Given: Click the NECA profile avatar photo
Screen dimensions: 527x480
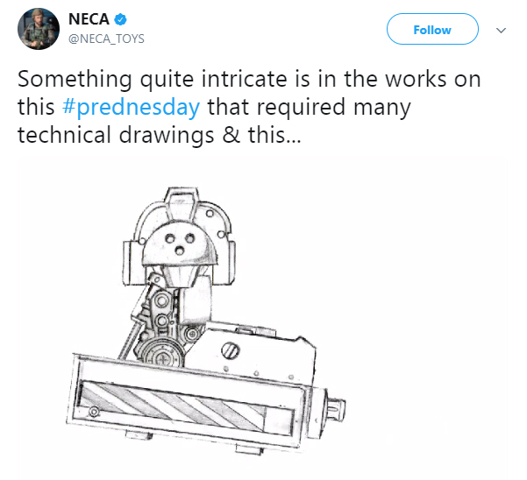Looking at the screenshot, I should pyautogui.click(x=38, y=30).
